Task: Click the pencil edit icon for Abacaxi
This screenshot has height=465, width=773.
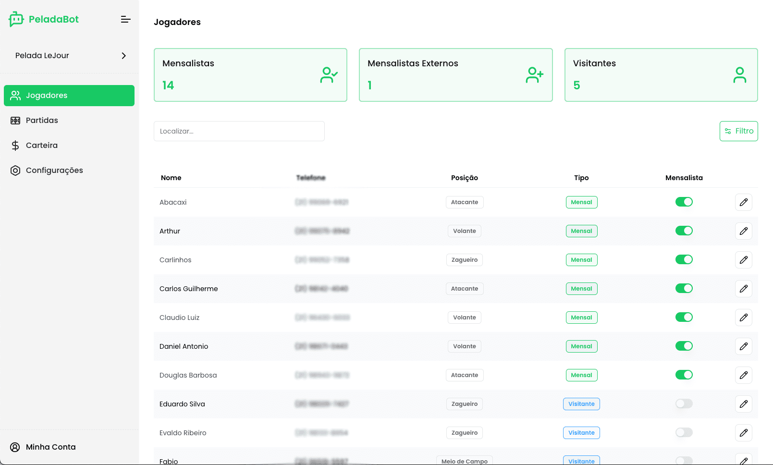Action: pyautogui.click(x=743, y=202)
